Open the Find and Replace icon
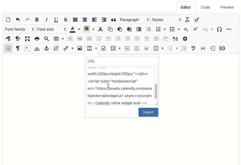 coord(46,39)
